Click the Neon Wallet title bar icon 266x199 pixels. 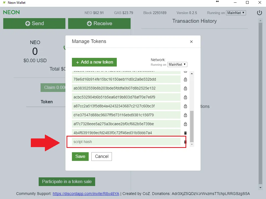(x=4, y=2)
